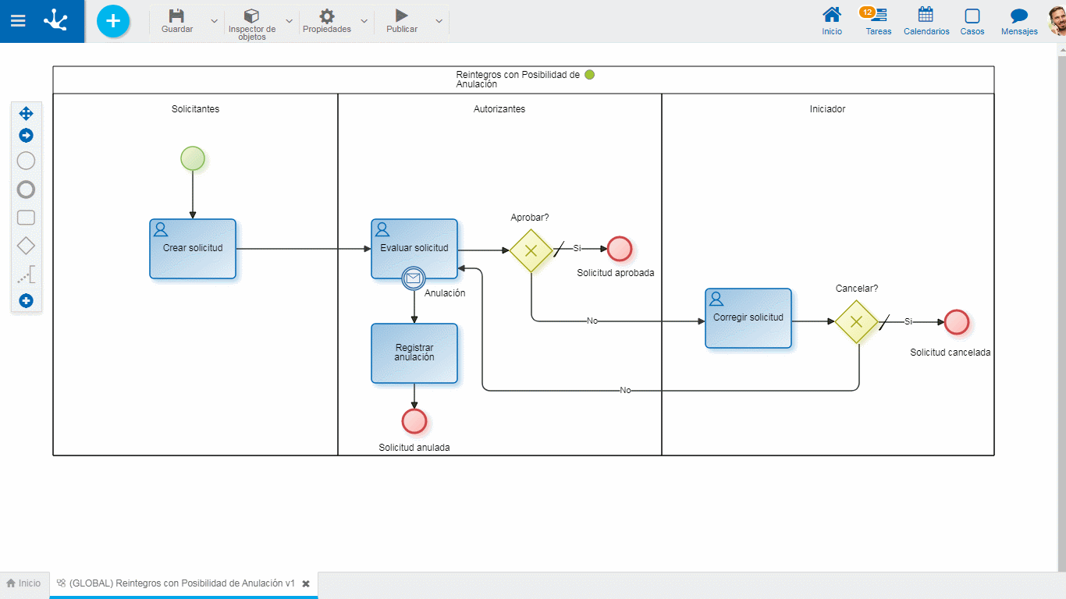Select the pan/move tool in palette

pos(26,113)
